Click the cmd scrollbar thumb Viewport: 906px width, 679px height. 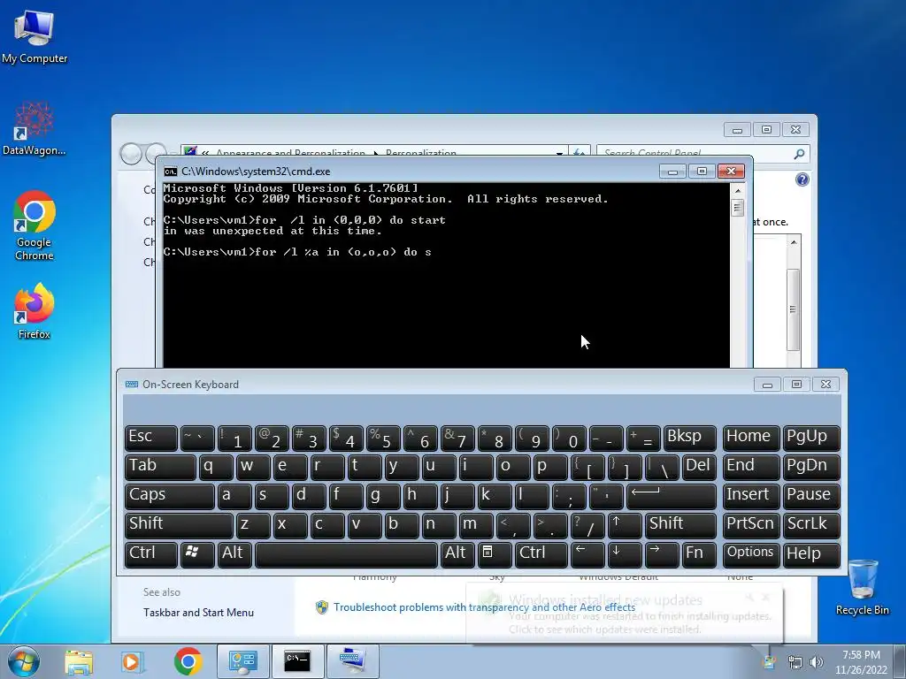pos(737,208)
